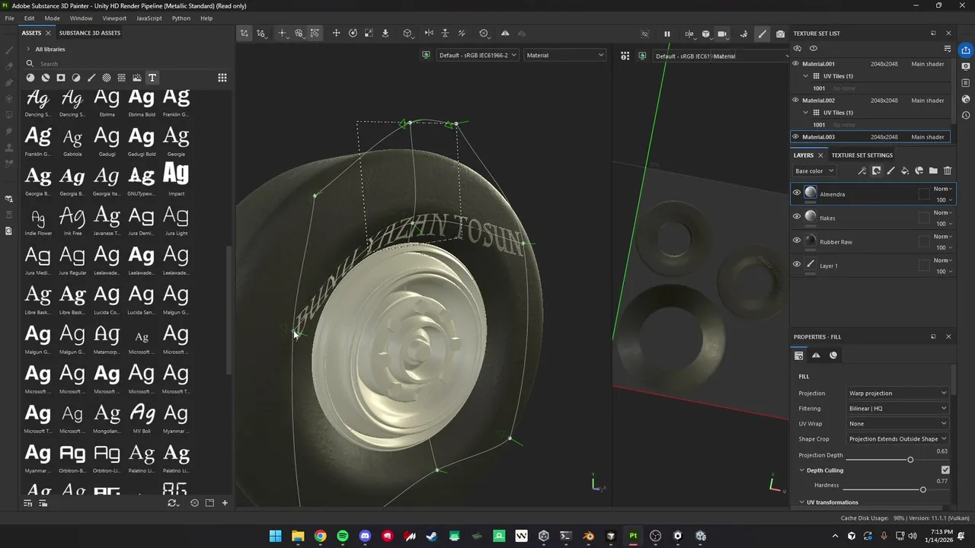975x548 pixels.
Task: Open Texture Set List settings menu icon
Action: [x=948, y=49]
